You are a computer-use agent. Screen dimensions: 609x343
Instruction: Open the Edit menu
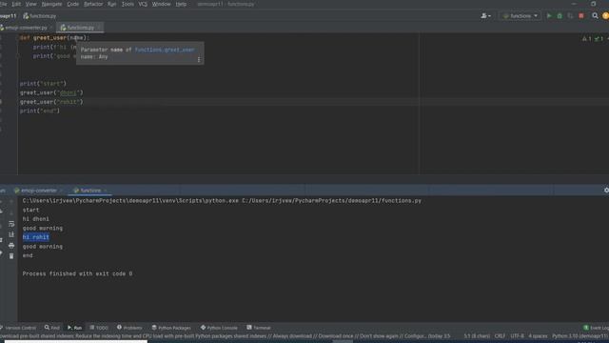(16, 4)
